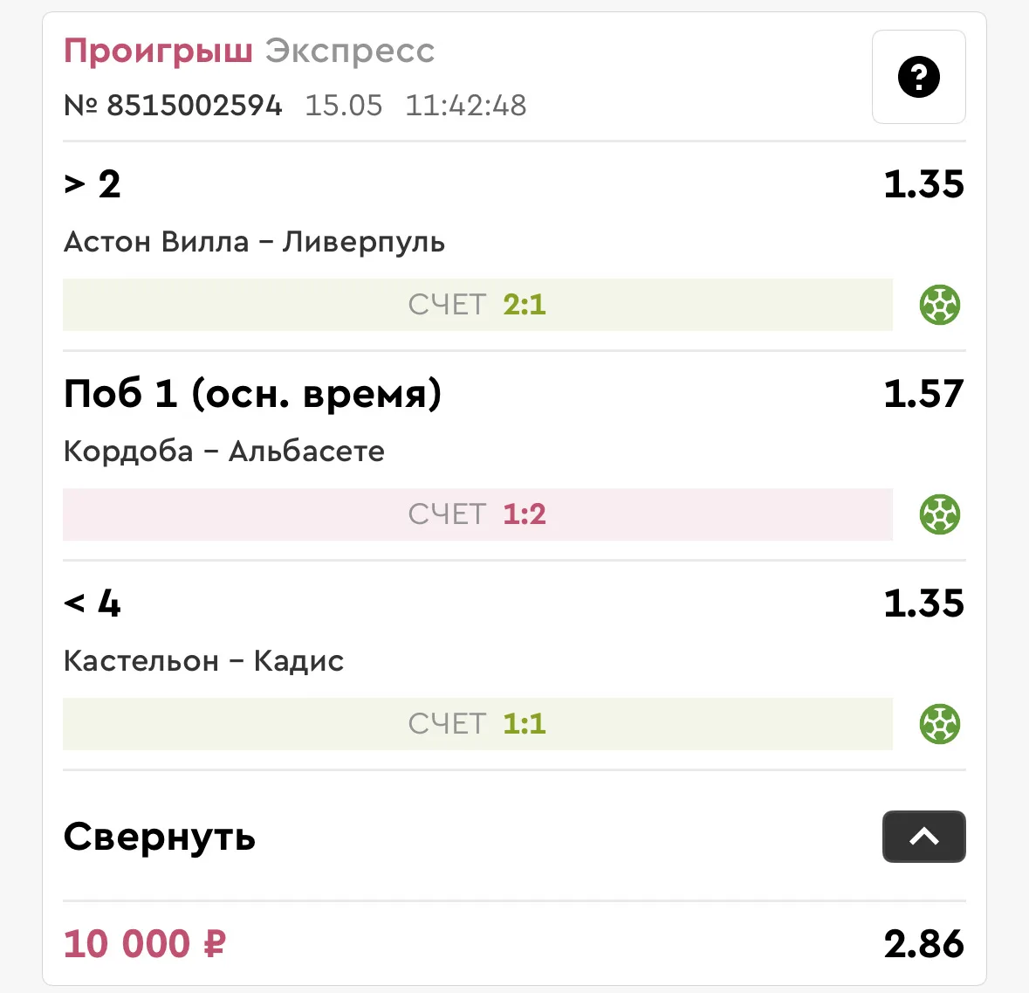Image resolution: width=1029 pixels, height=993 pixels.
Task: Select the score bar showing 1:1
Action: tap(477, 724)
